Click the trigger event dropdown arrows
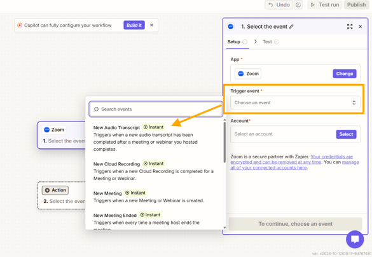This screenshot has width=372, height=257. 354,102
